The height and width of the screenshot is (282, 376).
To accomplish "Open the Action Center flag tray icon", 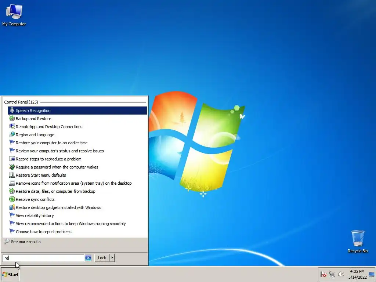I will click(323, 274).
